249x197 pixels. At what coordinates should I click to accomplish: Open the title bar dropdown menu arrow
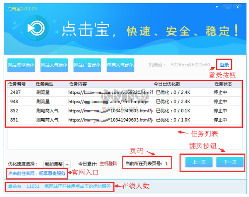point(217,7)
